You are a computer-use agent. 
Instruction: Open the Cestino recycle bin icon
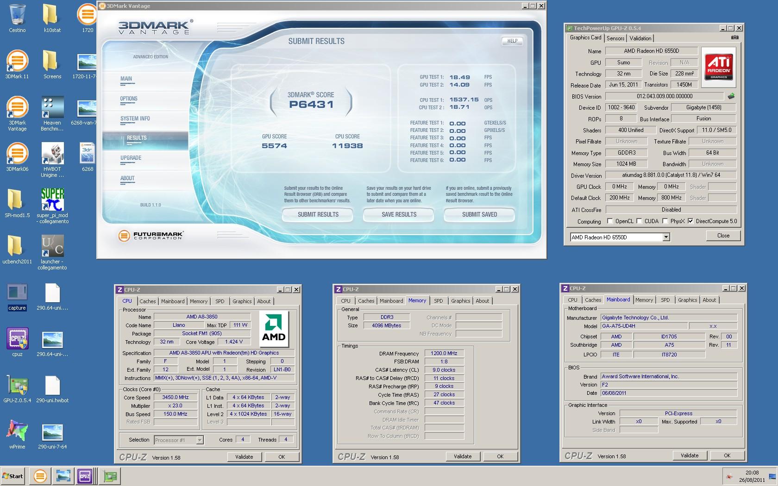(17, 19)
